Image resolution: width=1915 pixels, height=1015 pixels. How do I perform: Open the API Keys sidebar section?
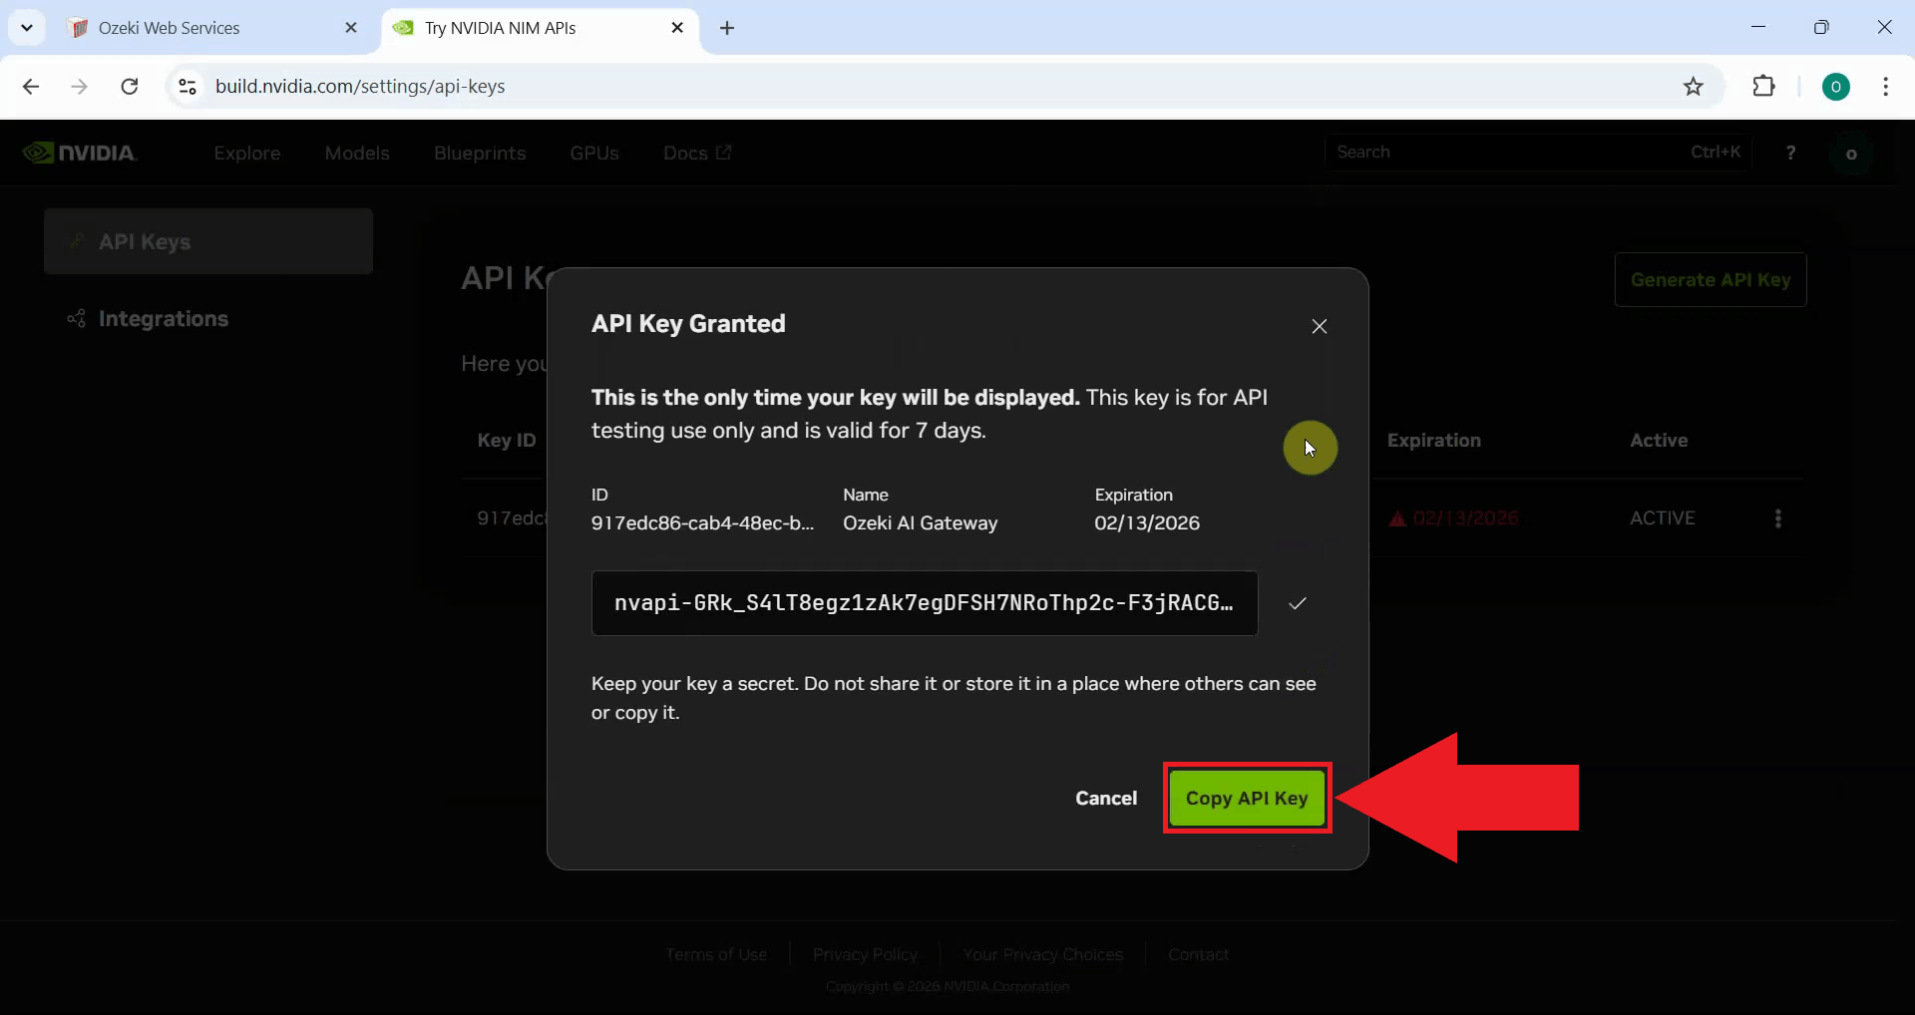point(145,241)
